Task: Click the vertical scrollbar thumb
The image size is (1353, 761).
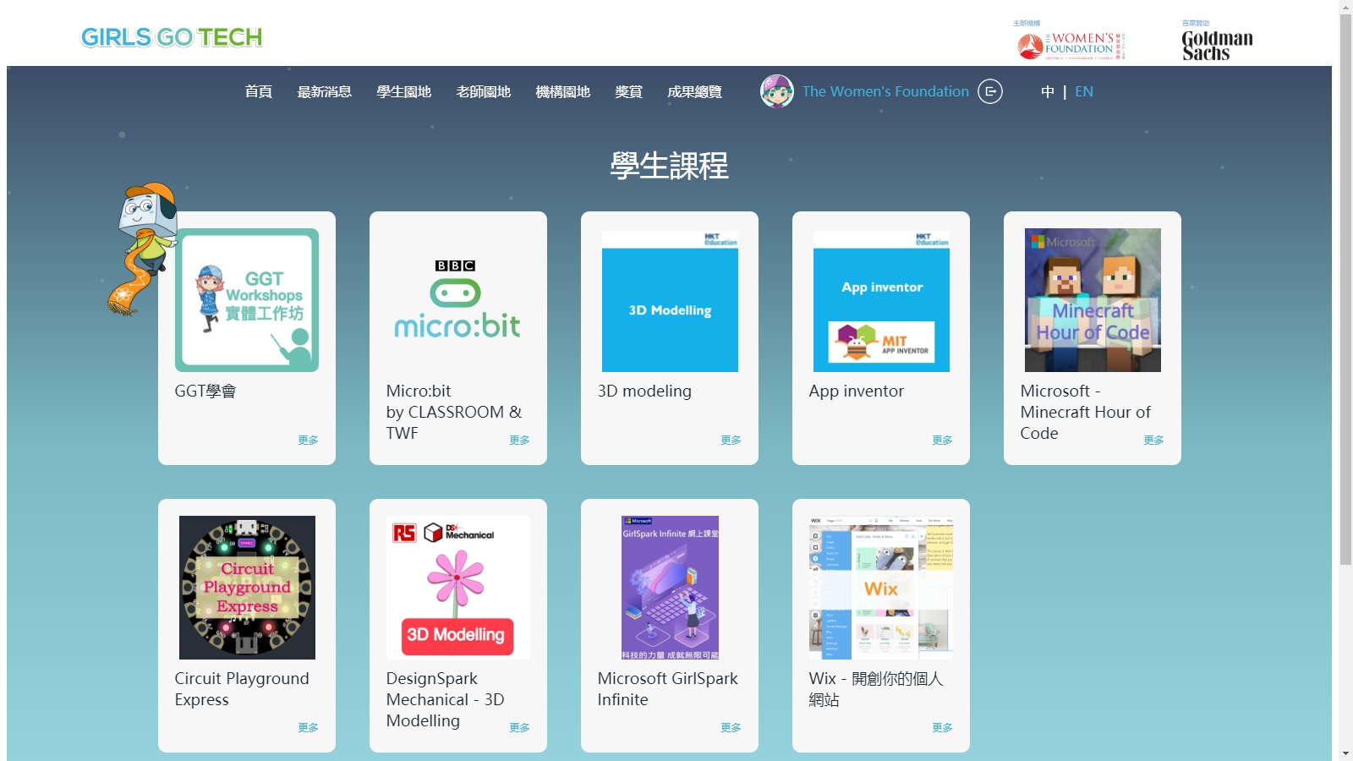Action: coord(1346,289)
